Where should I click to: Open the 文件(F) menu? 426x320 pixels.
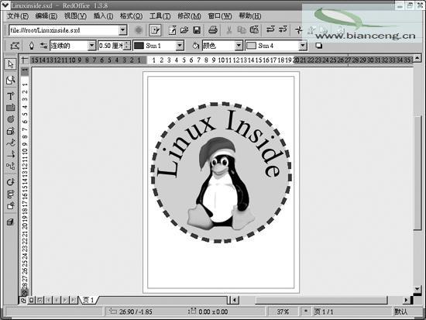[18, 16]
